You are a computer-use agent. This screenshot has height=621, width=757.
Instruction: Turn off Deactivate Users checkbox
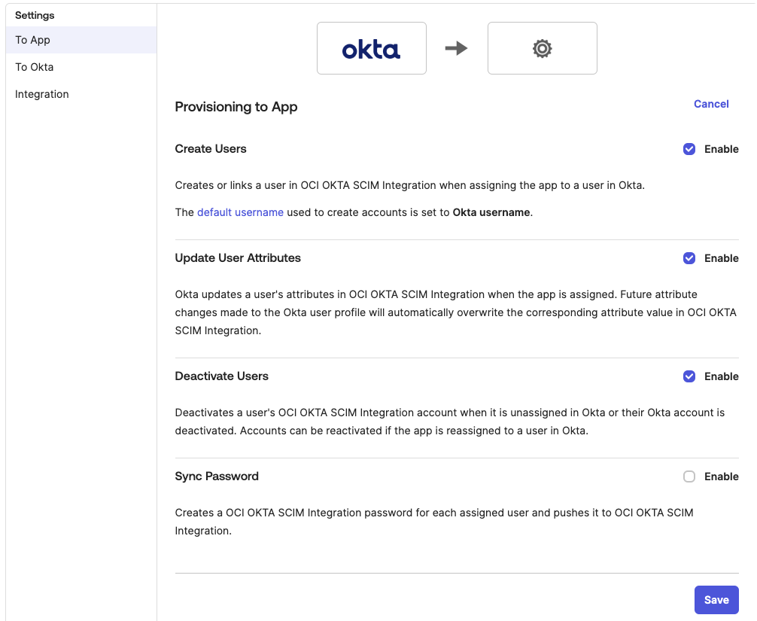click(689, 376)
